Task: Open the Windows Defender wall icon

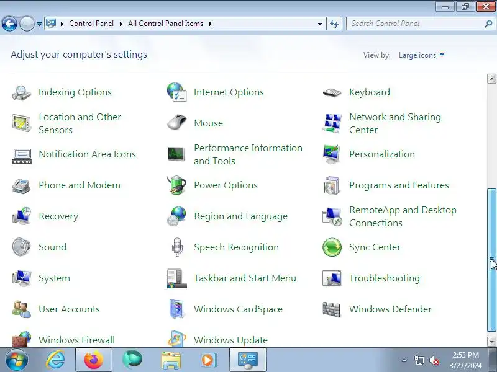Action: coord(332,309)
